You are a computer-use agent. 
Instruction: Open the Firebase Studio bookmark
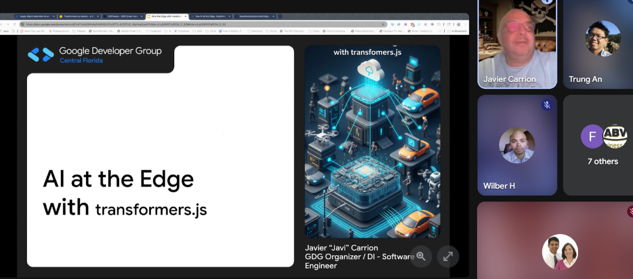click(x=59, y=31)
